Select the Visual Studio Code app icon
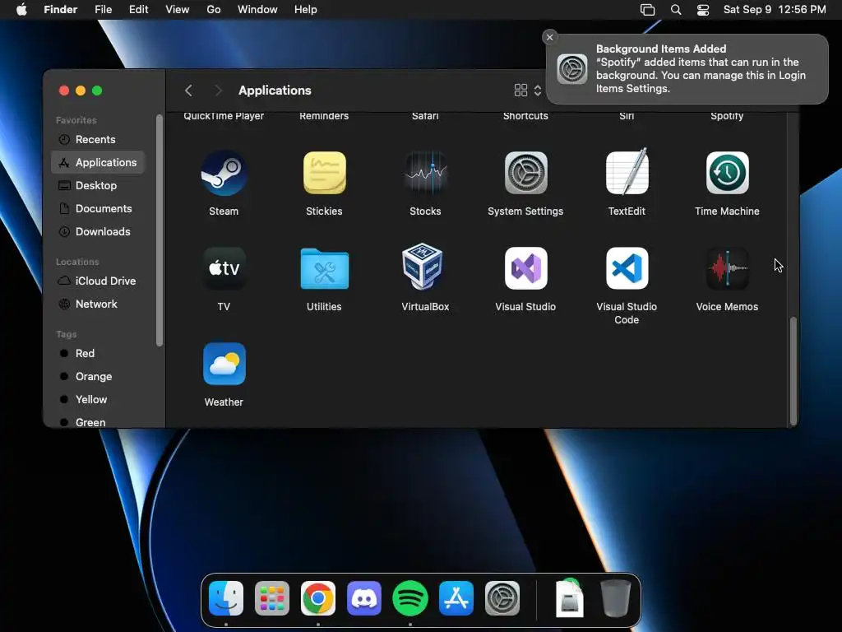The width and height of the screenshot is (842, 632). [627, 268]
